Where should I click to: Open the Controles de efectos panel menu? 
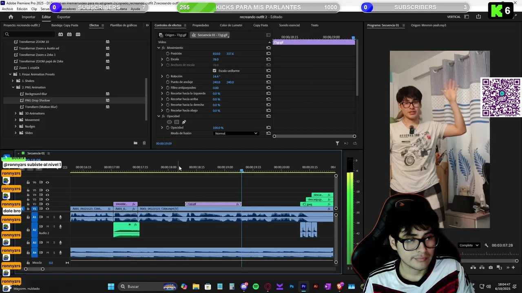tap(185, 25)
